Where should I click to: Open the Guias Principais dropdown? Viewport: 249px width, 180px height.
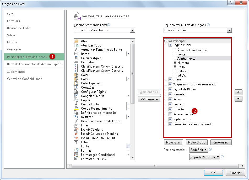click(229, 30)
